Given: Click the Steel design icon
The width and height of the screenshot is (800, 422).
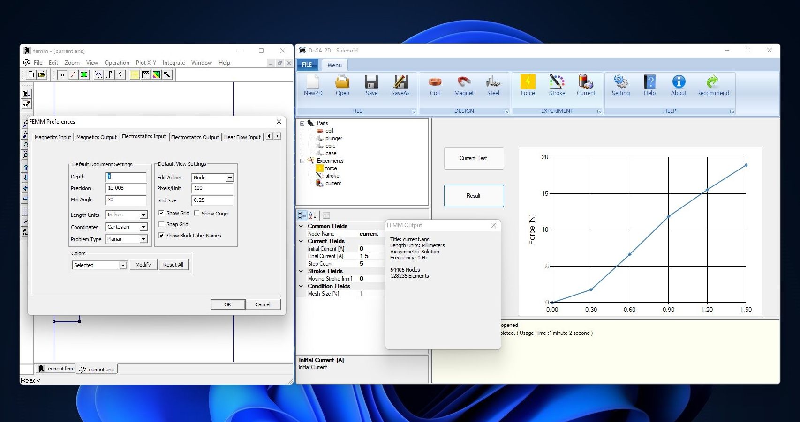Looking at the screenshot, I should (493, 86).
